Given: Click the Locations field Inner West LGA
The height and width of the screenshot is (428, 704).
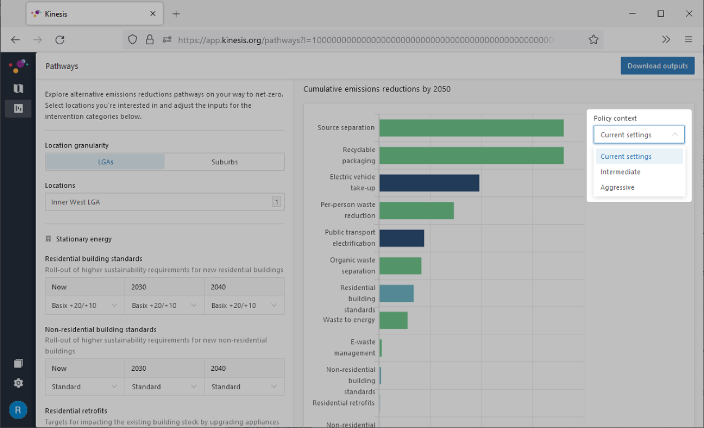Looking at the screenshot, I should 164,202.
